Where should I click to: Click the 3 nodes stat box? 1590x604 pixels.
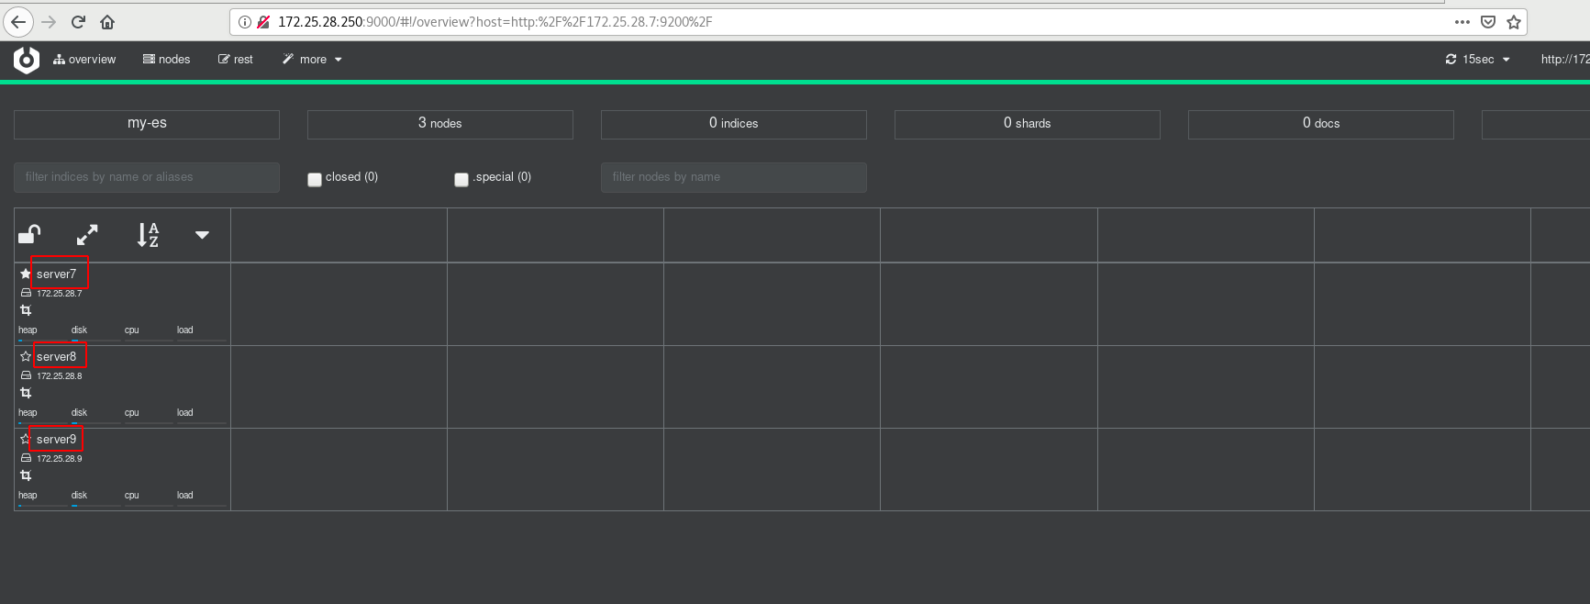(440, 124)
